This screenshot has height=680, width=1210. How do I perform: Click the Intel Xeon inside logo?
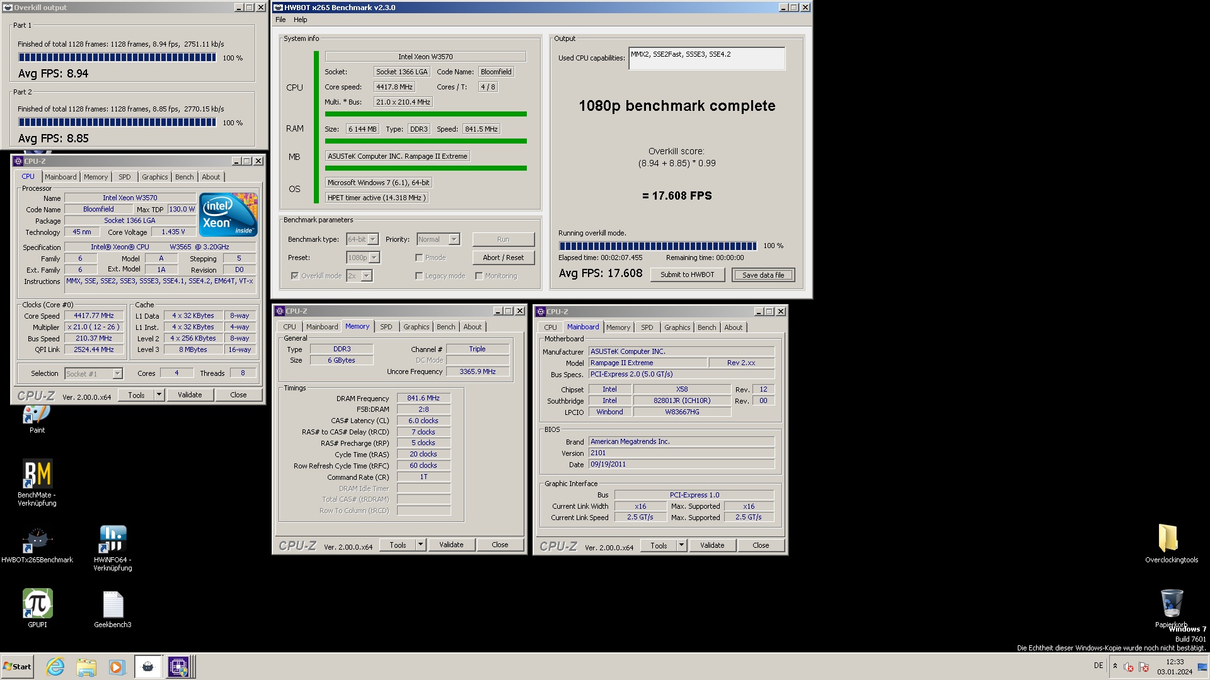pyautogui.click(x=228, y=214)
